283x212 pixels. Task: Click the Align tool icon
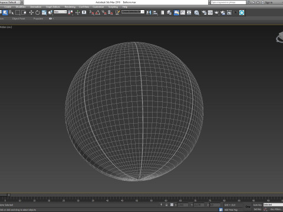(x=155, y=12)
